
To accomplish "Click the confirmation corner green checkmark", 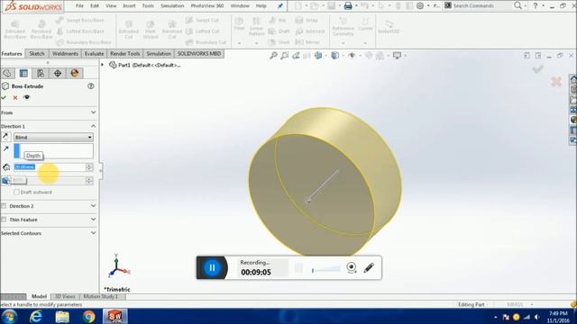I will point(537,68).
